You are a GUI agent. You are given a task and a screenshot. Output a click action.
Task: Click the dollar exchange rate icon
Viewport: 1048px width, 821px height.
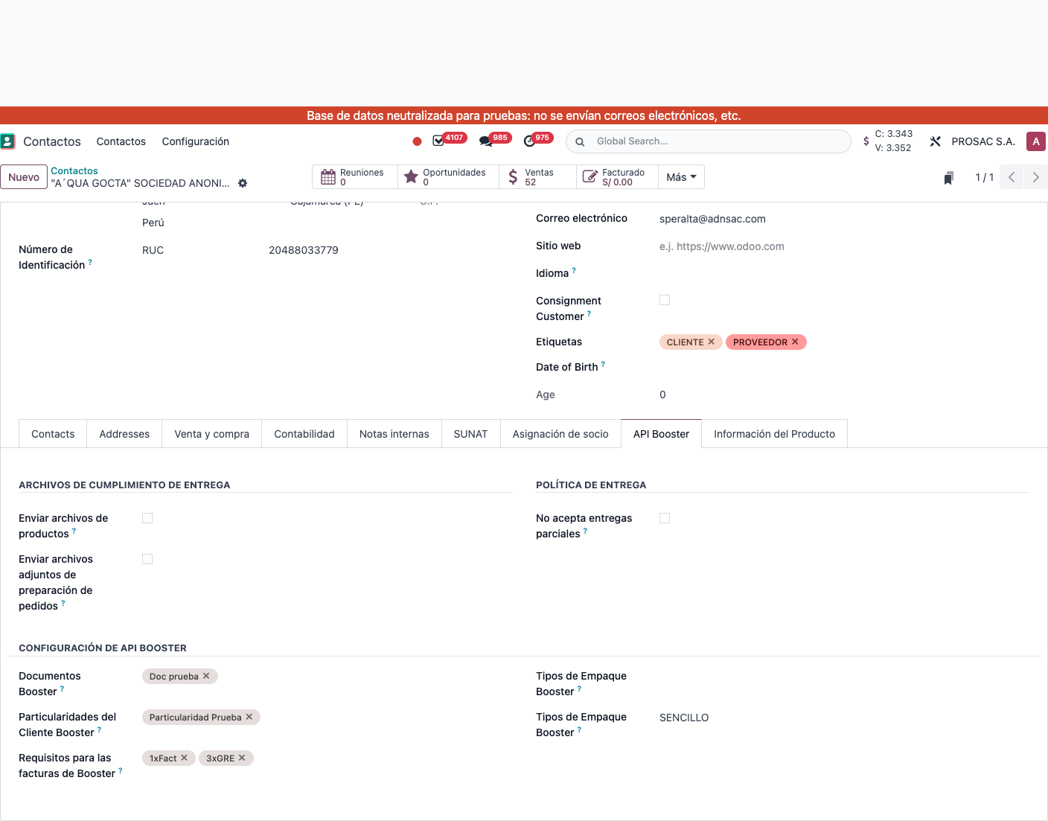866,141
